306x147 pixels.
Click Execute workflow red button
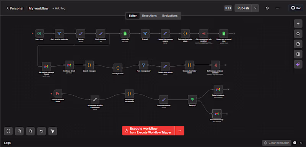(x=148, y=131)
